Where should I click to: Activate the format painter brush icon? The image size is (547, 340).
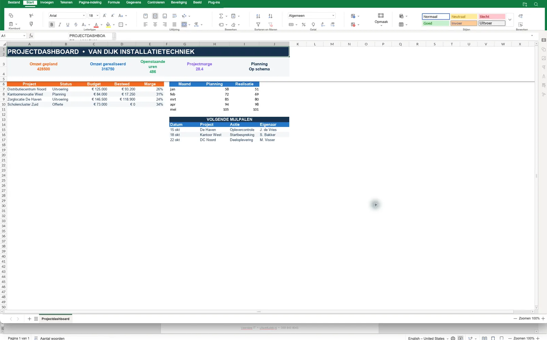(31, 24)
